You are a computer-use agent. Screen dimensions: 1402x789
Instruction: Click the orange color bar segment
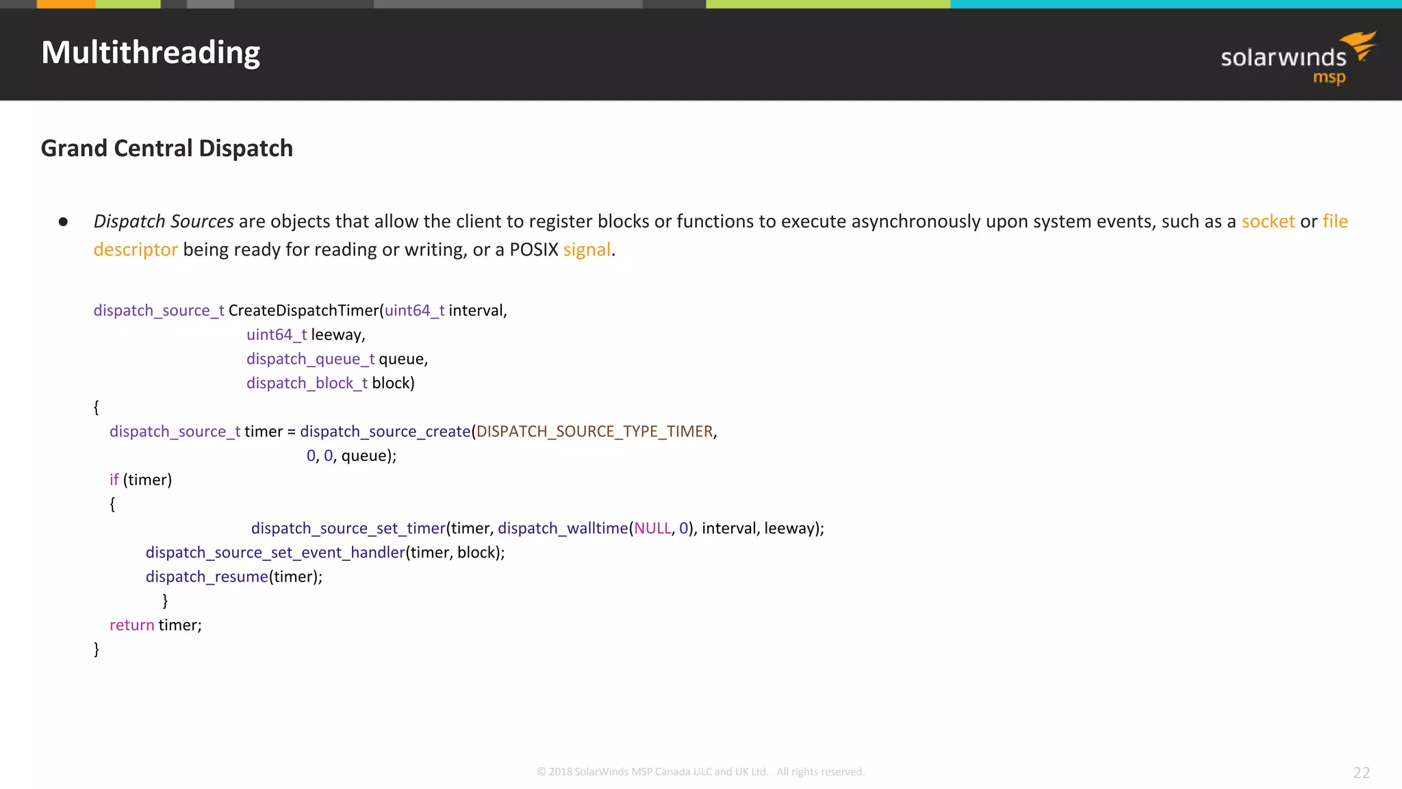(66, 4)
